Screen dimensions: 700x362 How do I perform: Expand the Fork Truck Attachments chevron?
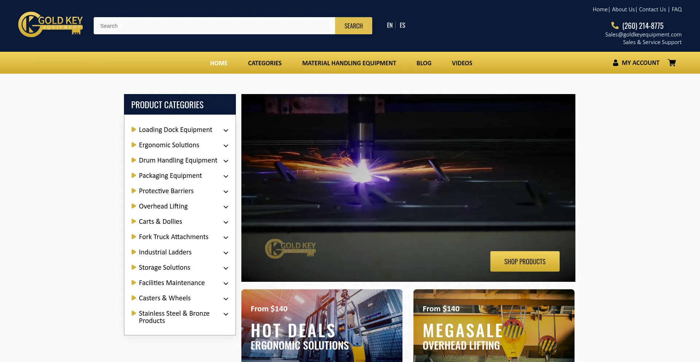(x=226, y=237)
